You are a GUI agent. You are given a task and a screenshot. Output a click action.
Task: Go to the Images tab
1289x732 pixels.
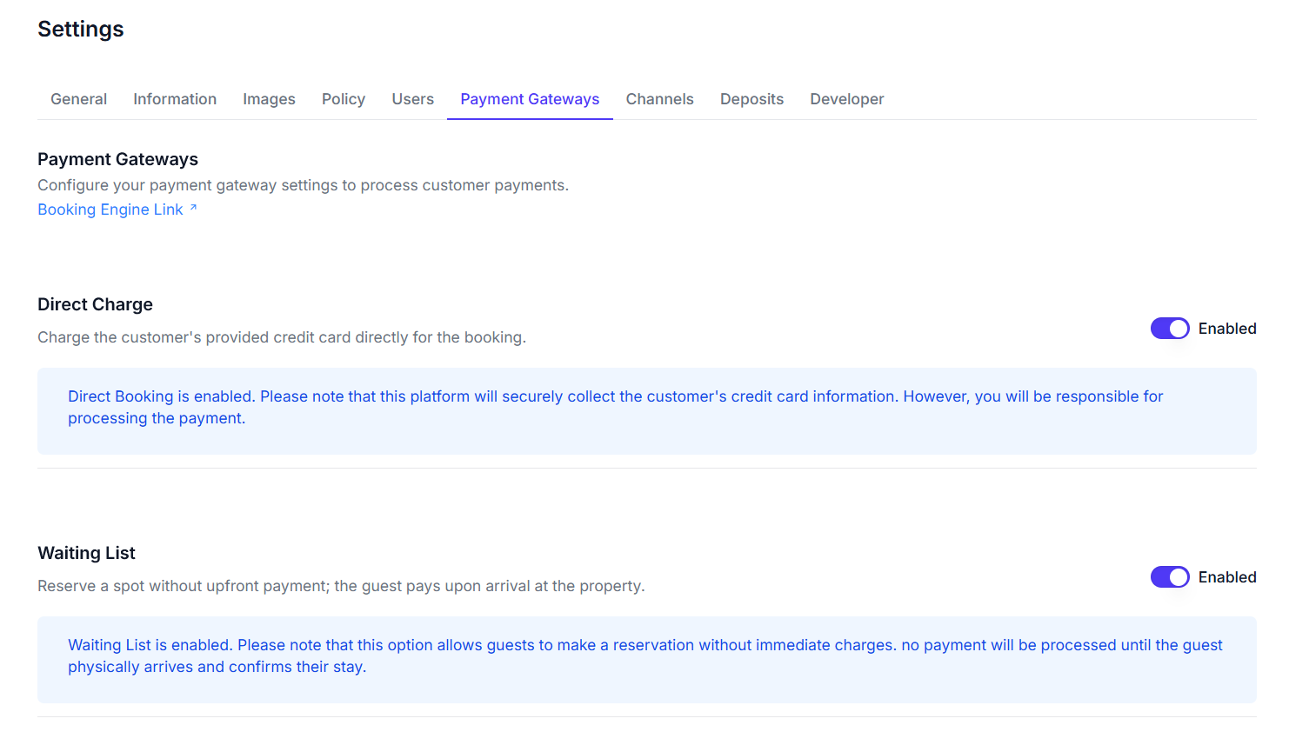pyautogui.click(x=269, y=99)
